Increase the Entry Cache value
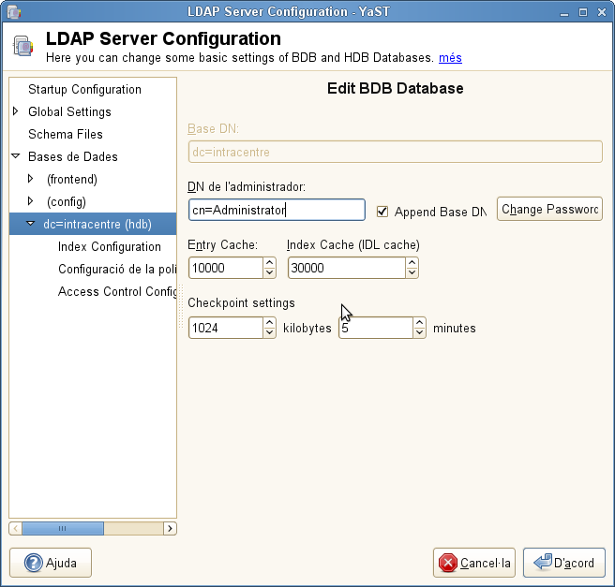The height and width of the screenshot is (587, 615). coord(270,263)
